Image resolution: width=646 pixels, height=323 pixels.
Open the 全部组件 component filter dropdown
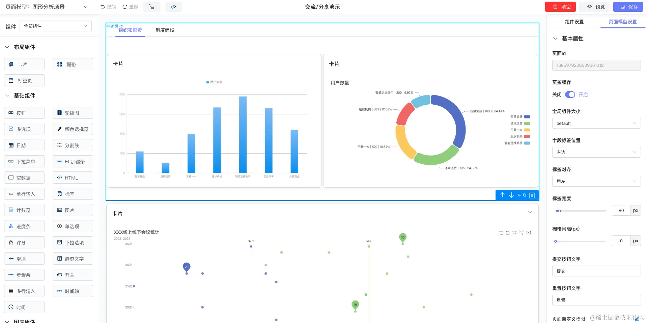(x=56, y=26)
